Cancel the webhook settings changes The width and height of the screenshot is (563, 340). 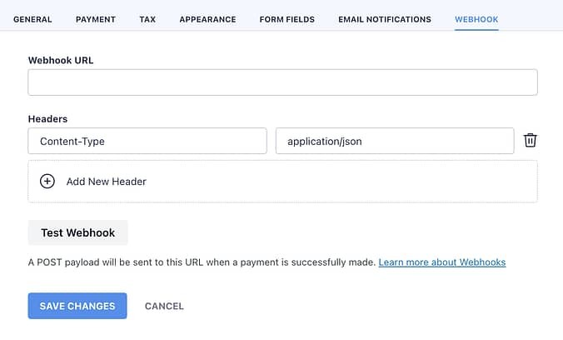(x=164, y=306)
